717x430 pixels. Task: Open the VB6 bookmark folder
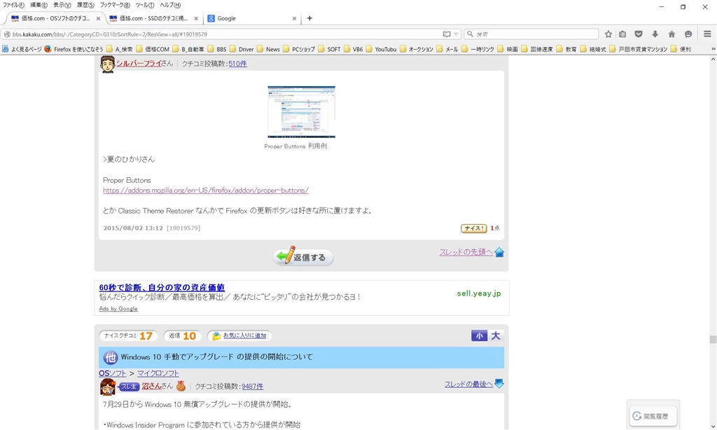(x=353, y=49)
